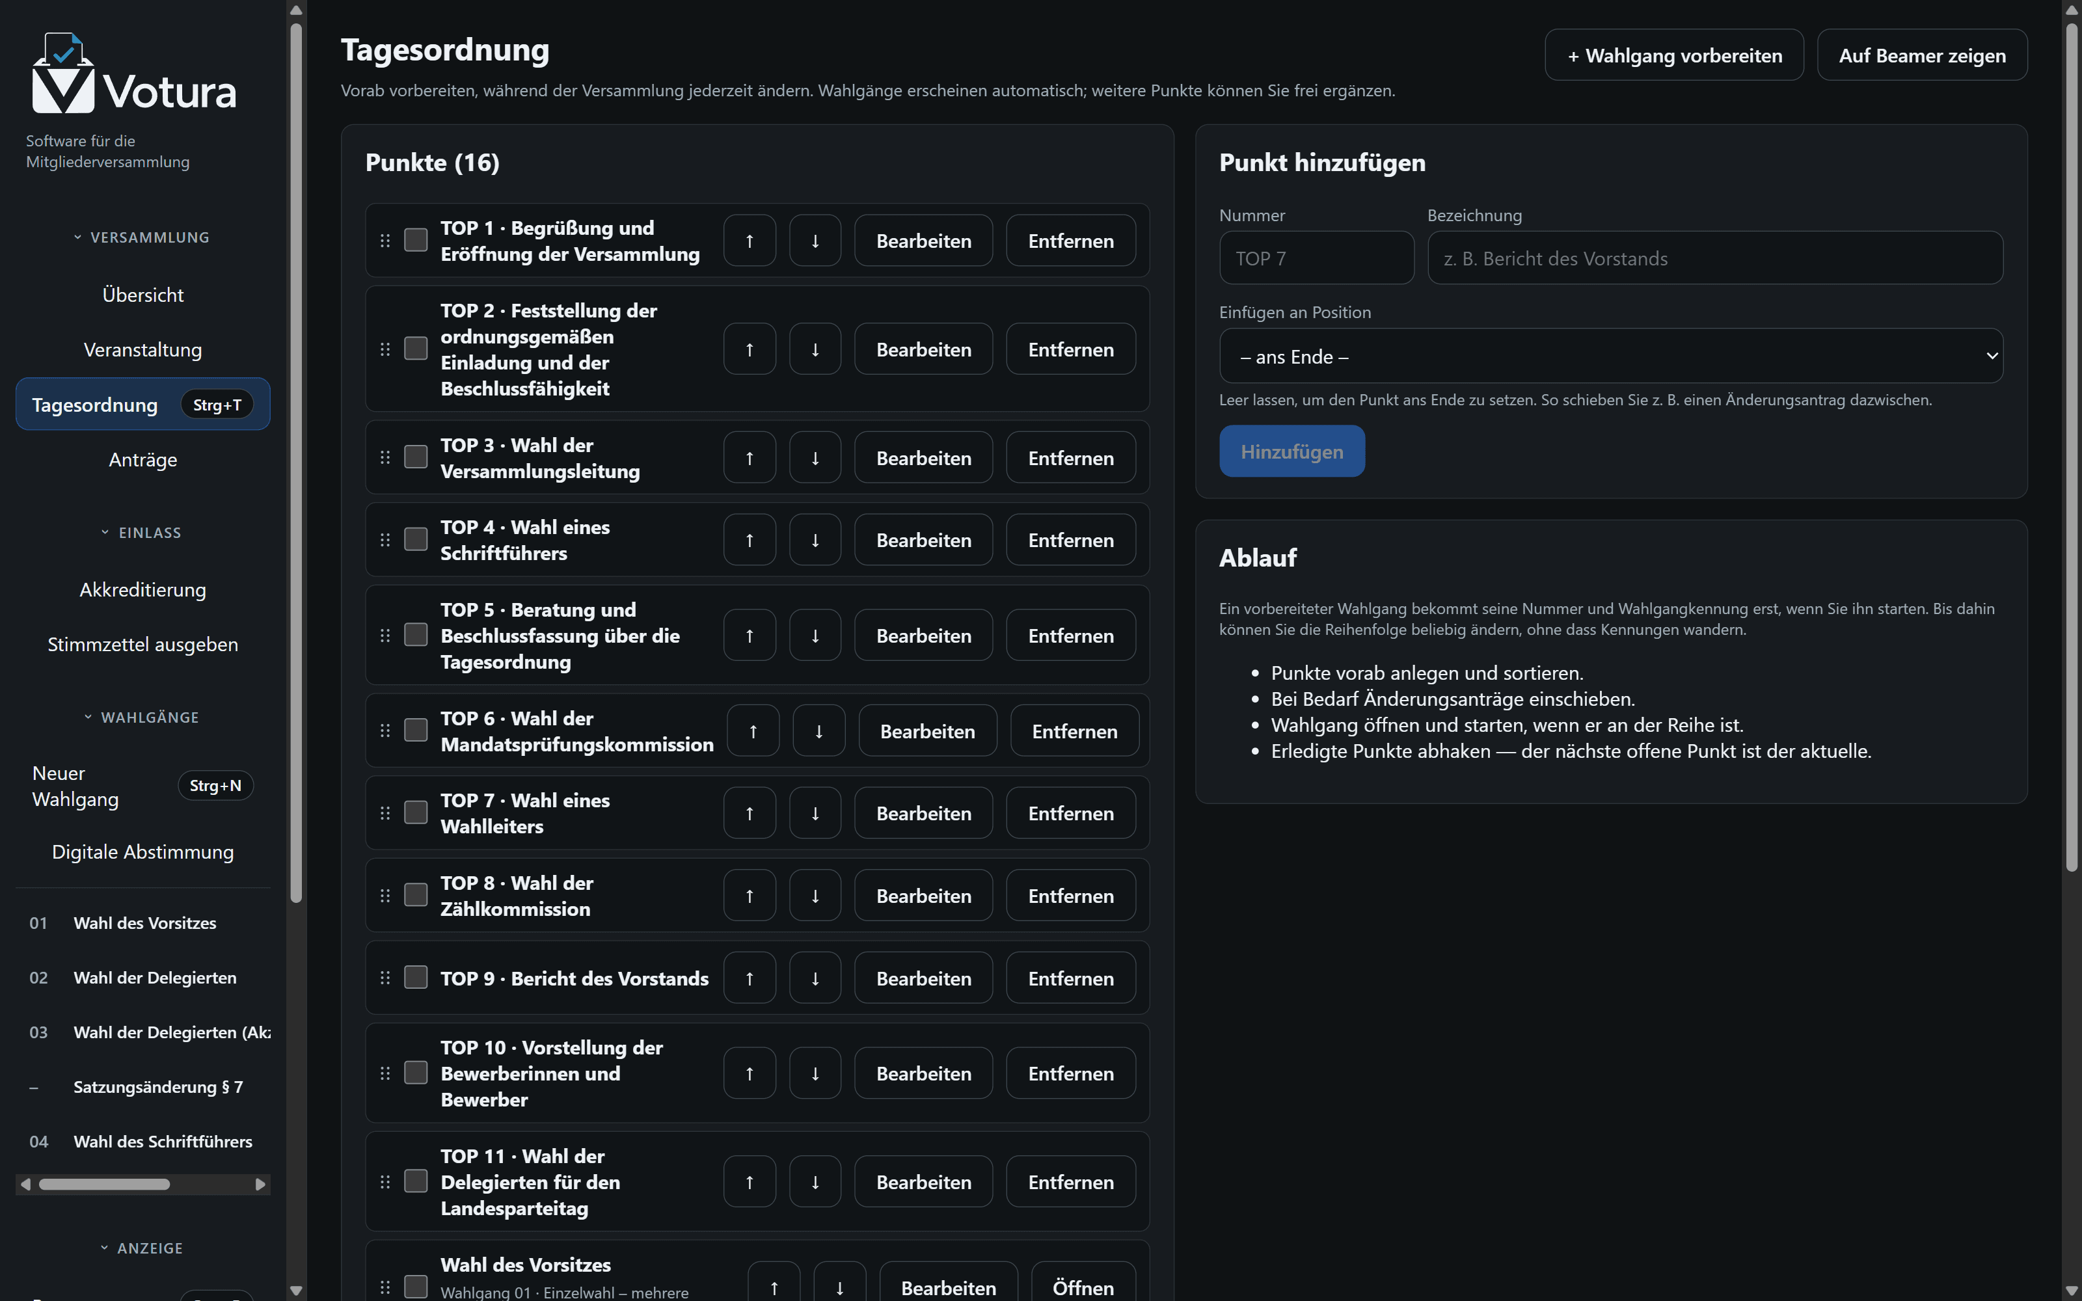Move TOP 1 Begrüßung up with arrow
This screenshot has height=1301, width=2082.
(750, 241)
